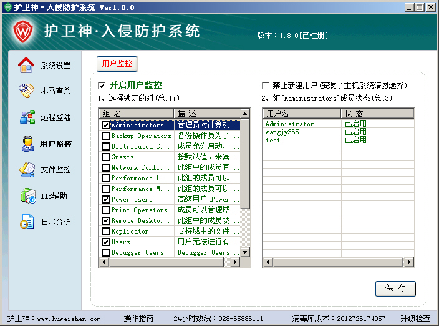Go to 文件监控 menu label
Screen dimensions: 439x326
[55, 170]
